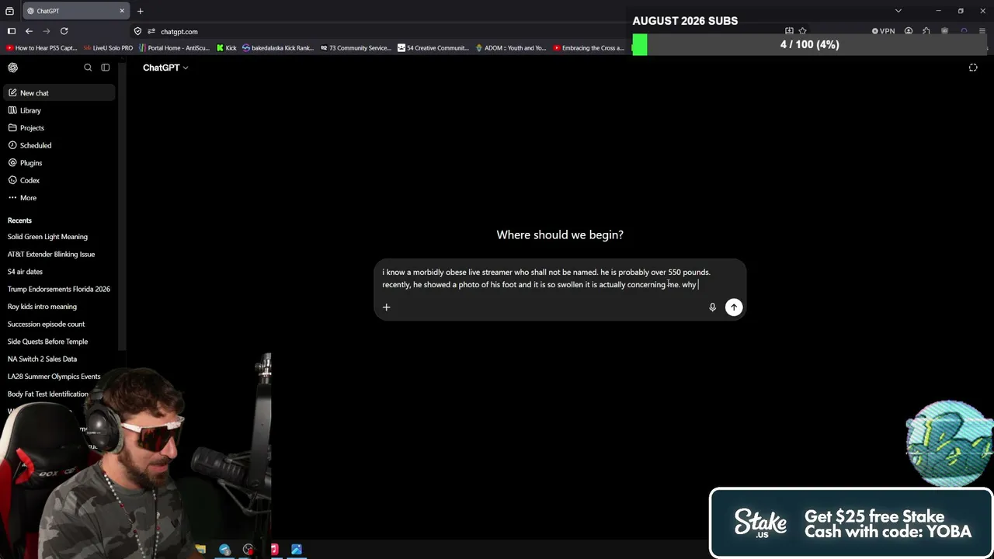
Task: Open the 'Side Quests Before Temple' chat
Action: pyautogui.click(x=59, y=342)
